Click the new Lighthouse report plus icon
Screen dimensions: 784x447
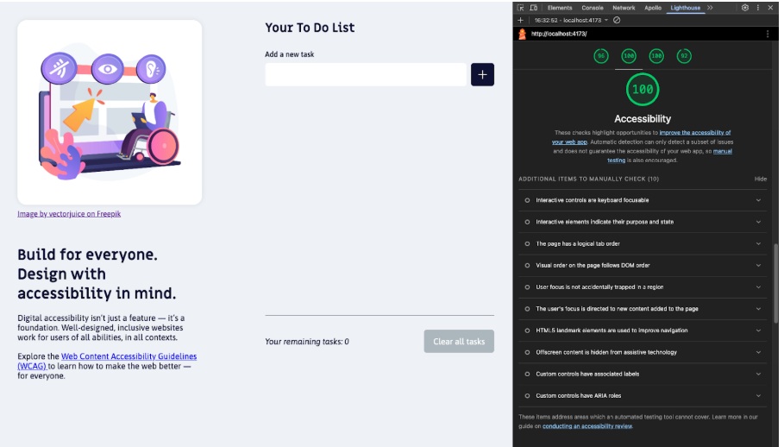tap(521, 20)
